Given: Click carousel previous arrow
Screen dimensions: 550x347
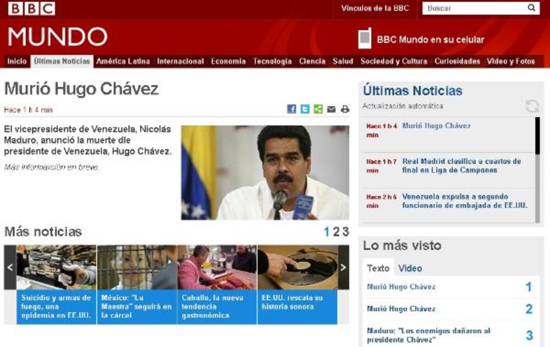Looking at the screenshot, I should (x=10, y=267).
